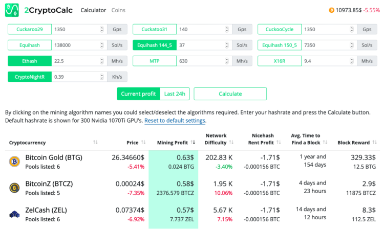The height and width of the screenshot is (229, 384).
Task: Sort by Network Difficulty column arrows
Action: click(231, 142)
